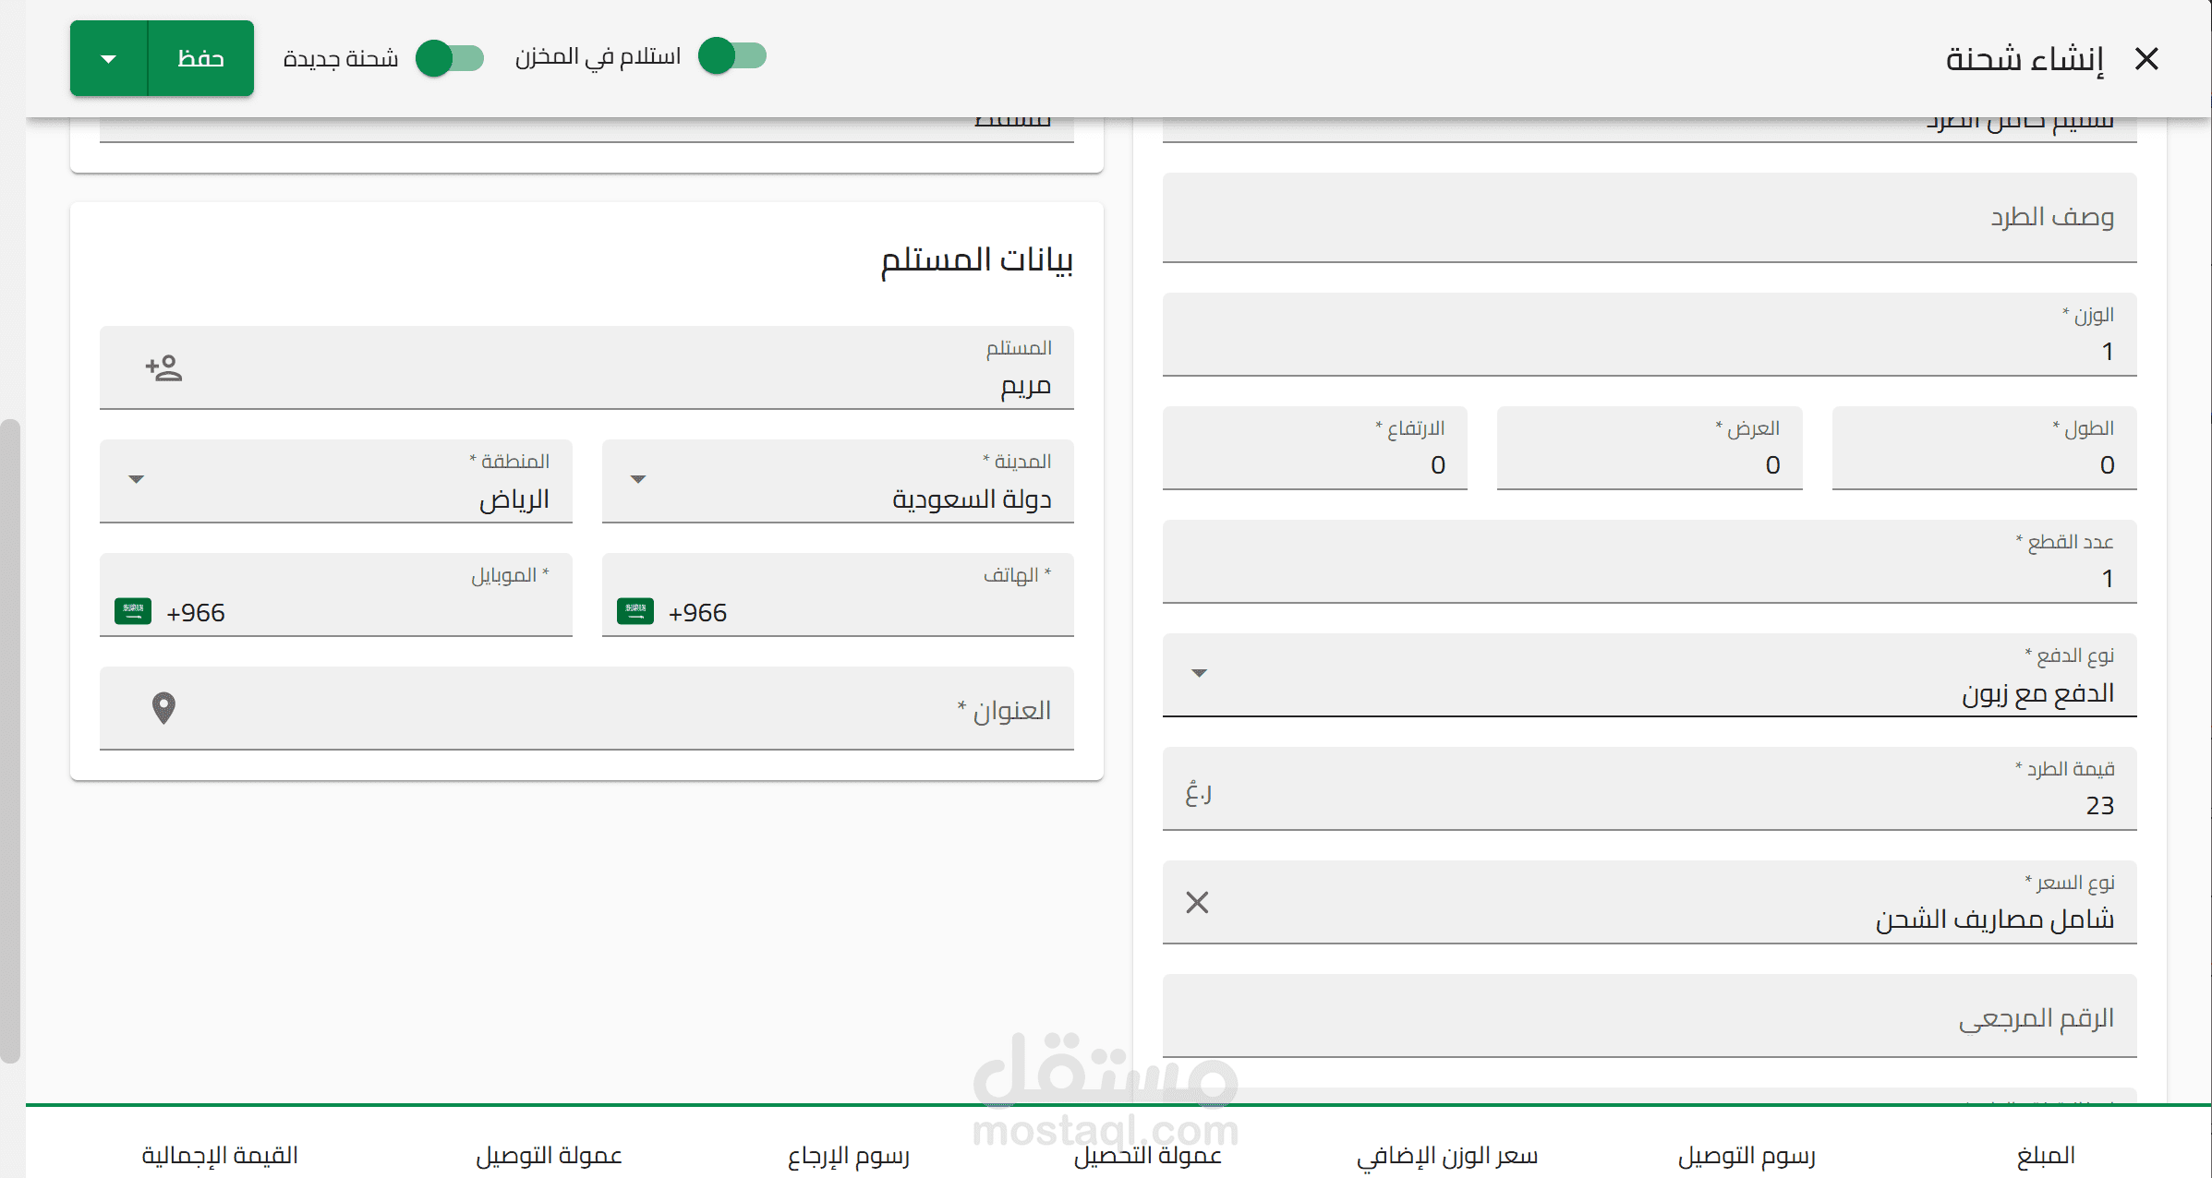Click the عمولة التوصيل footer label
This screenshot has width=2212, height=1178.
coord(550,1156)
